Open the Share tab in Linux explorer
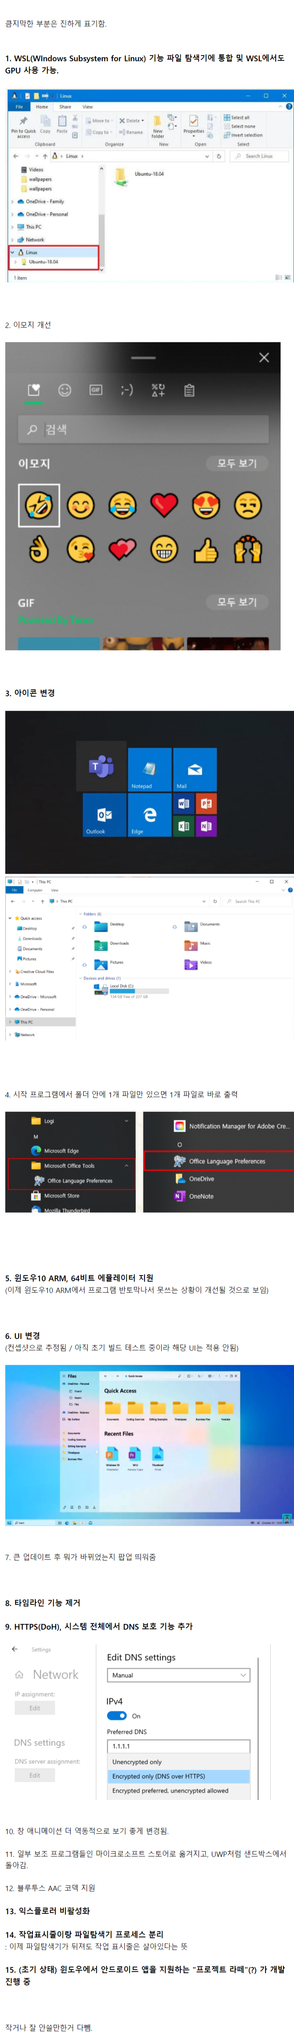 [65, 106]
